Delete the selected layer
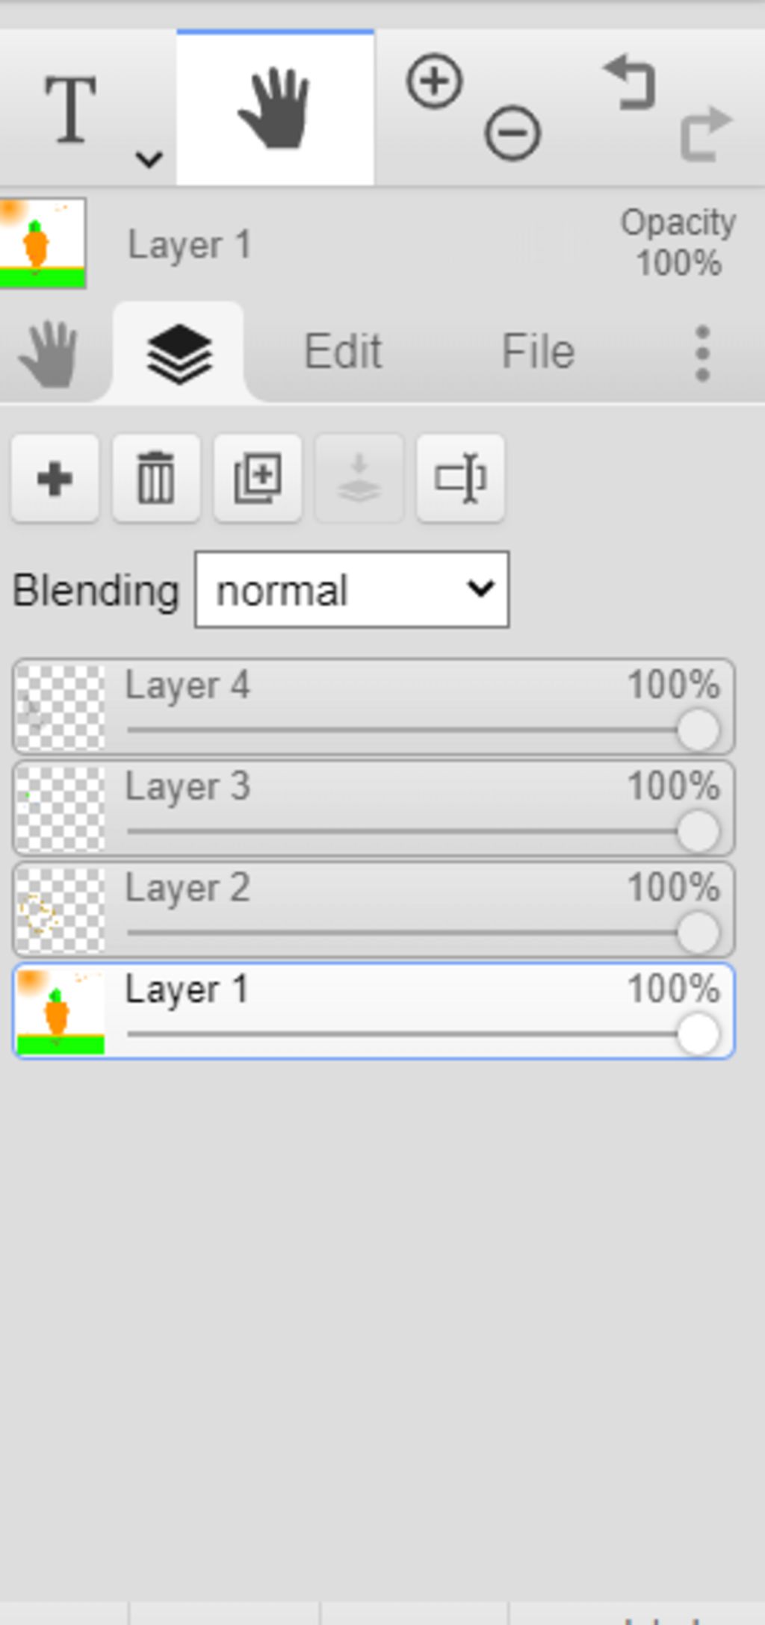Image resolution: width=765 pixels, height=1625 pixels. (x=156, y=479)
